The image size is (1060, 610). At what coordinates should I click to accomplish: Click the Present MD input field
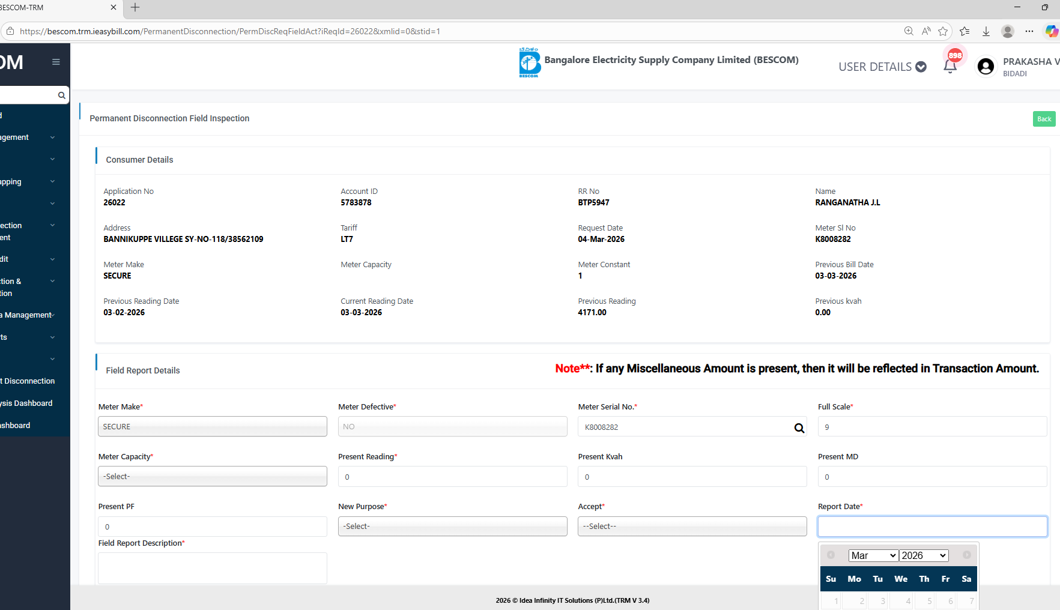click(932, 477)
